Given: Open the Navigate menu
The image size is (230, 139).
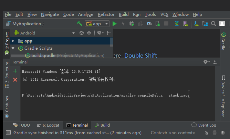Looking at the screenshot, I should (x=50, y=14).
